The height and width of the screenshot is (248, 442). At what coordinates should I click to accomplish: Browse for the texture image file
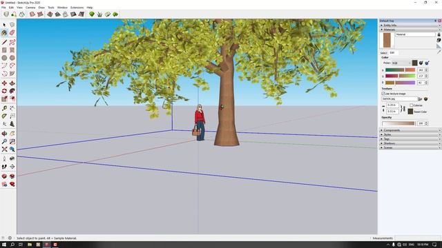click(x=420, y=99)
